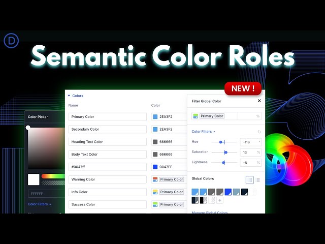Viewport: 325px width, 244px height.
Task: Open the Secondary Color row's blue swatch
Action: point(155,129)
